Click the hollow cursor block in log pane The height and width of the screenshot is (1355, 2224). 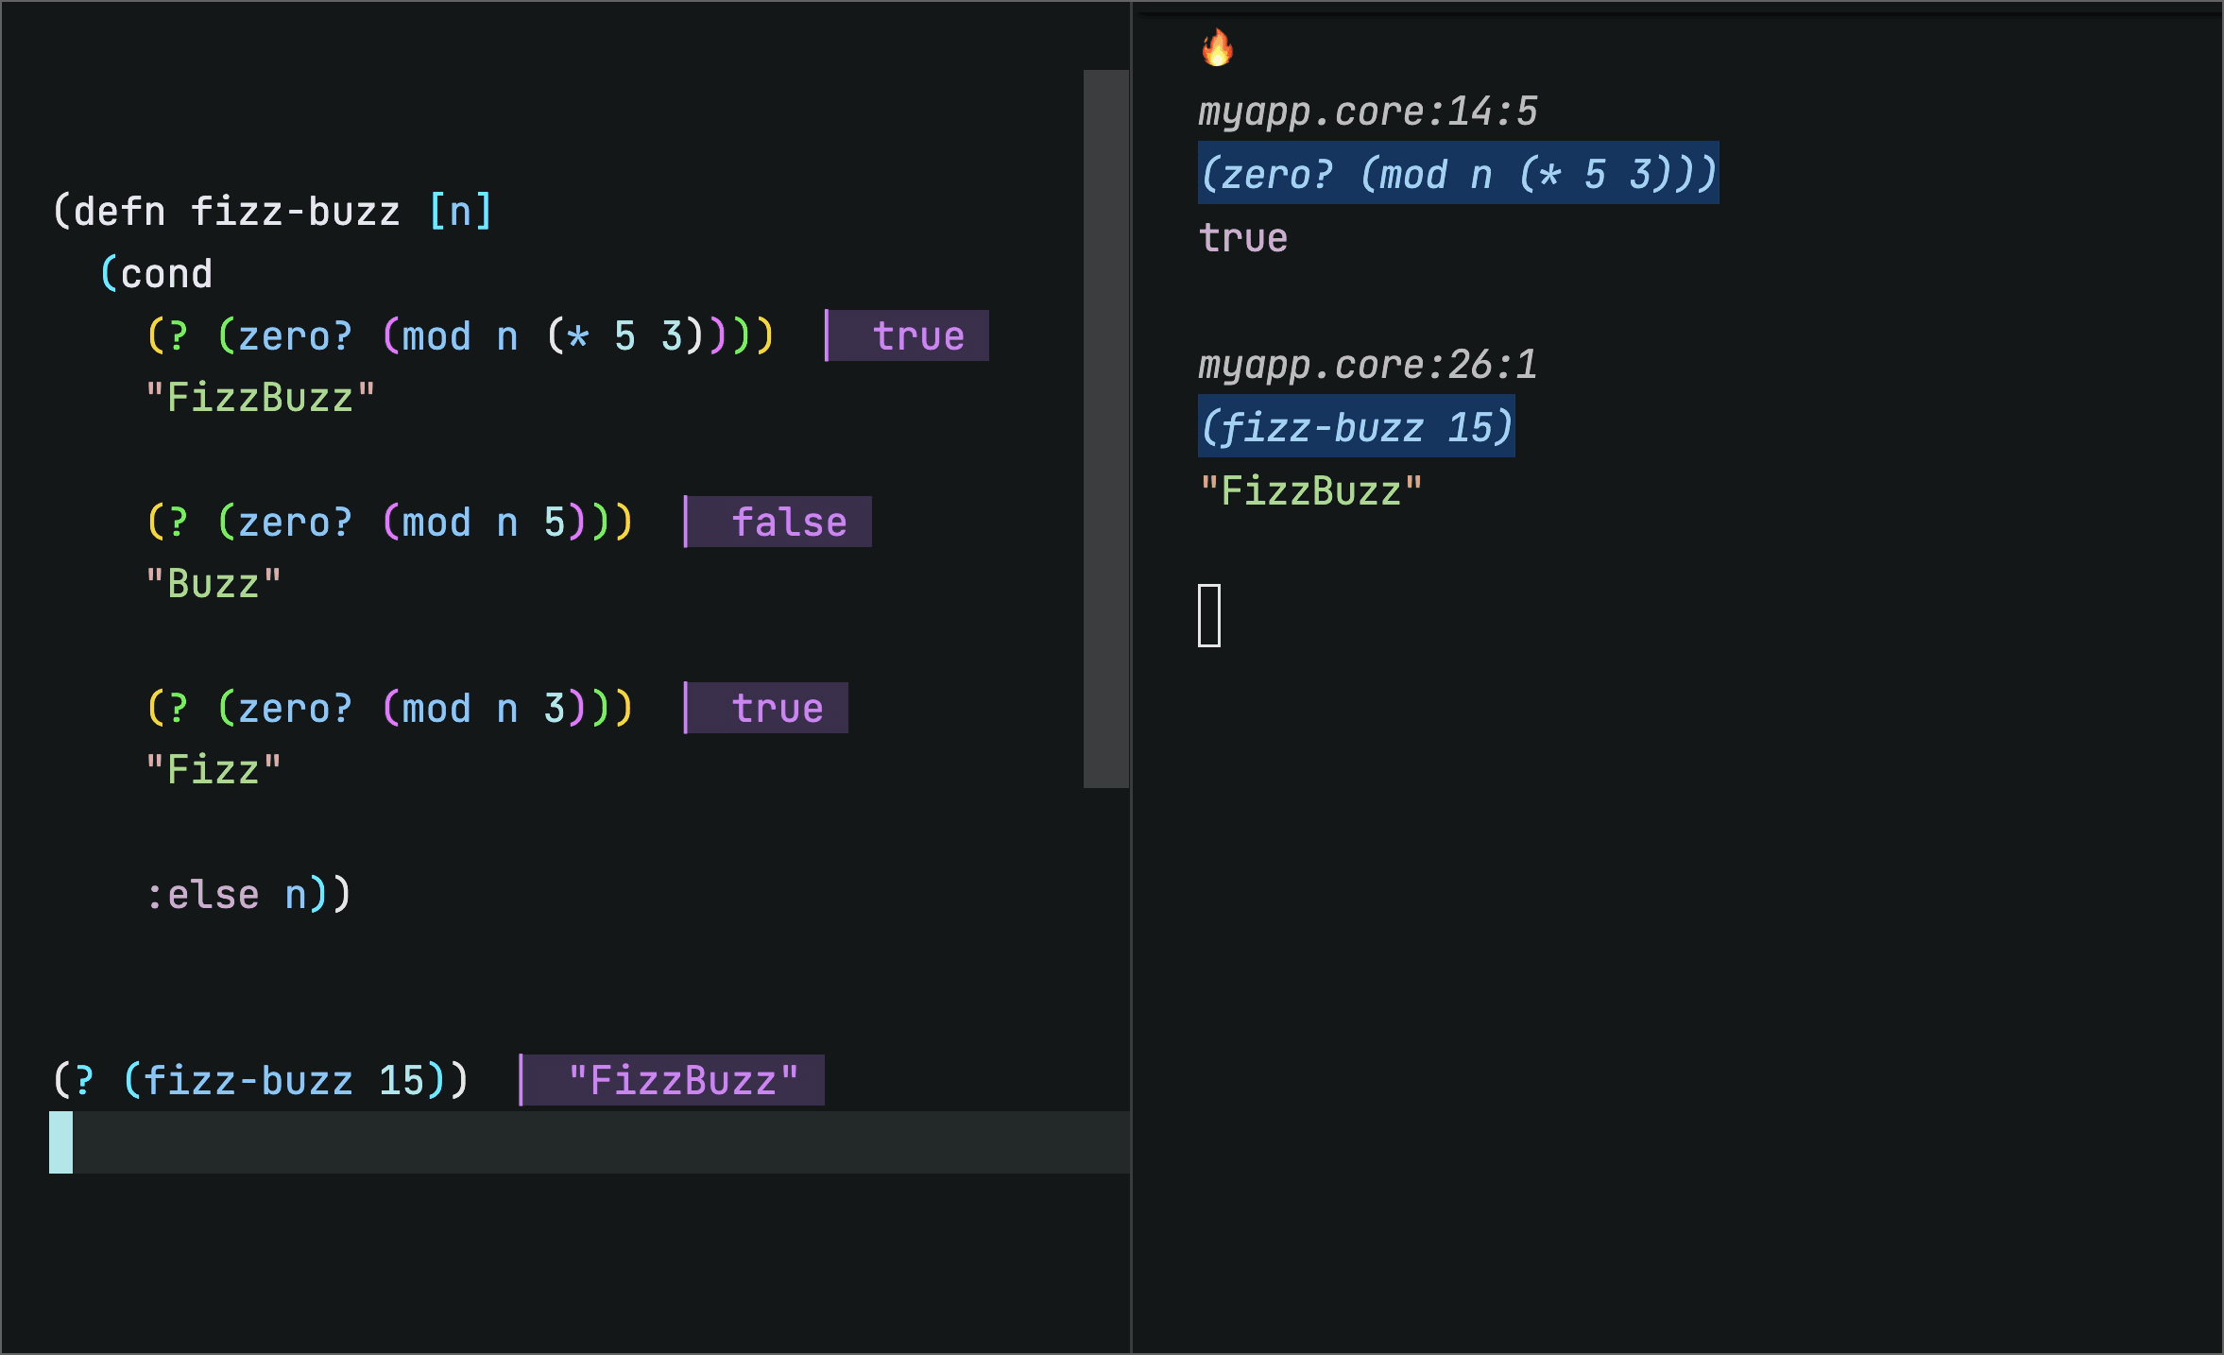(1209, 616)
